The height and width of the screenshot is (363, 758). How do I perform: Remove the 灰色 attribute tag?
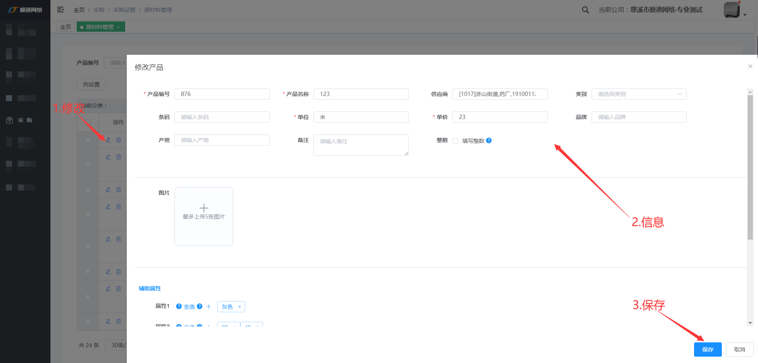(240, 307)
